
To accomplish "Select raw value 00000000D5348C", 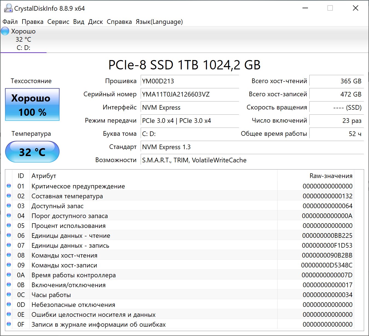I will (x=327, y=265).
